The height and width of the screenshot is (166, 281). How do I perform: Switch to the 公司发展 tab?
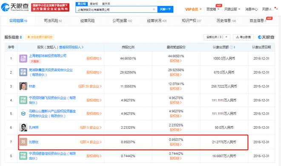tap(122, 21)
